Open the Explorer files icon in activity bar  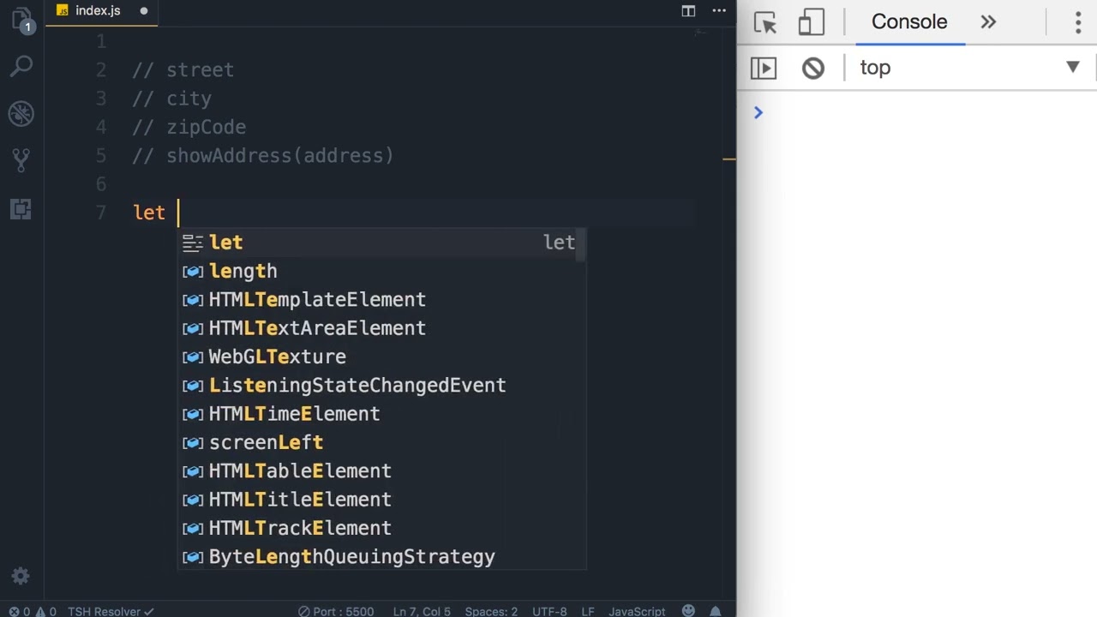21,19
